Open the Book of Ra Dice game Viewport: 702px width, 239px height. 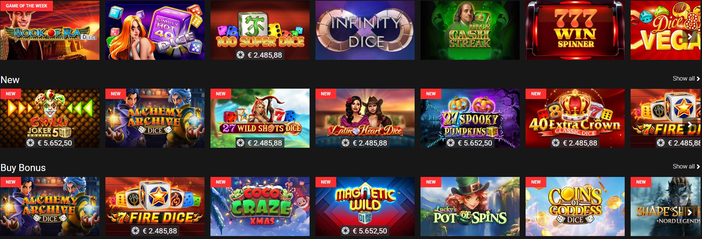50,30
